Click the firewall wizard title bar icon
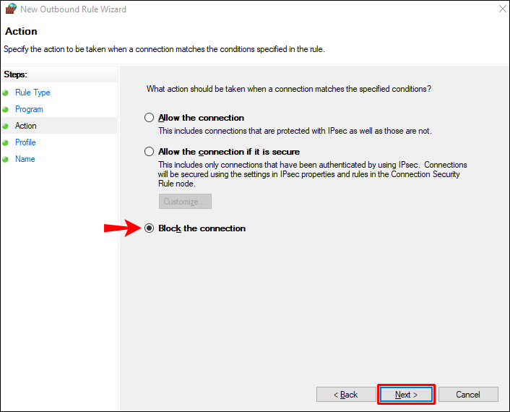This screenshot has height=412, width=510. click(9, 9)
